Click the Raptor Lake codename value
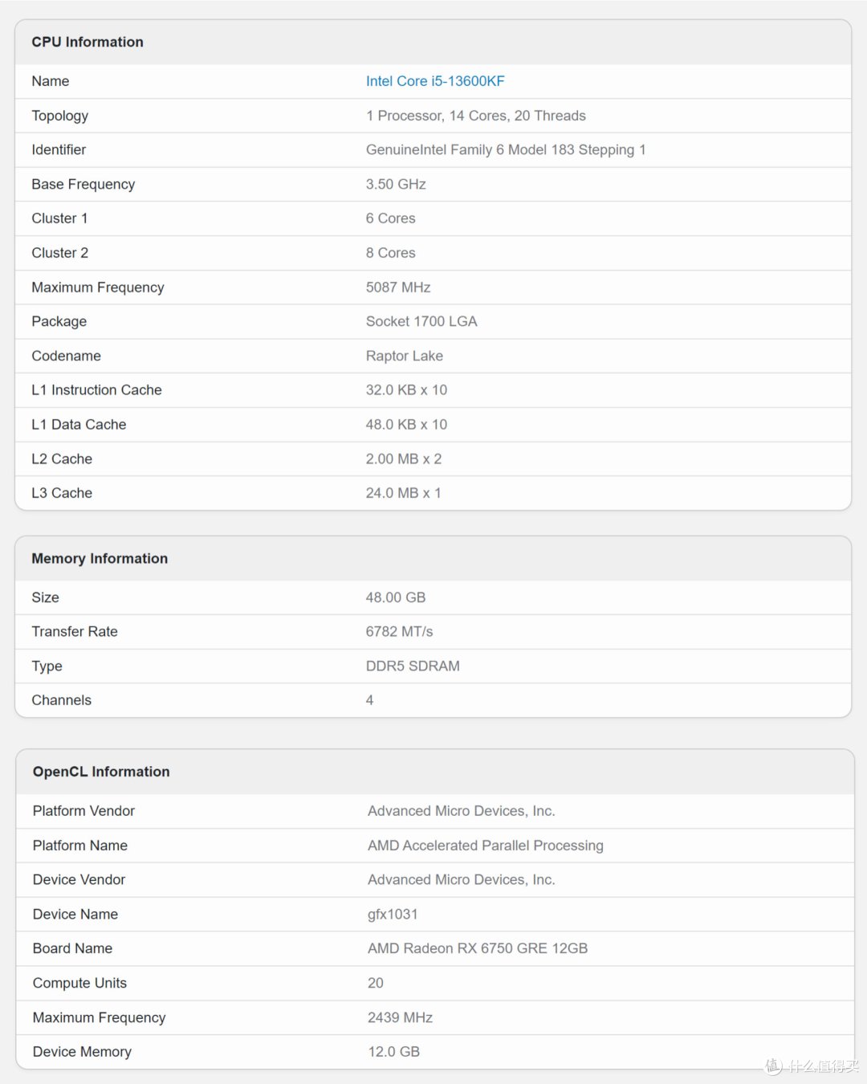 tap(405, 356)
